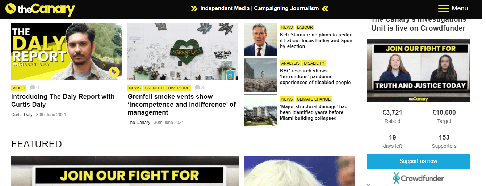486x186 pixels.
Task: Open the hamburger Menu icon
Action: coord(443,8)
